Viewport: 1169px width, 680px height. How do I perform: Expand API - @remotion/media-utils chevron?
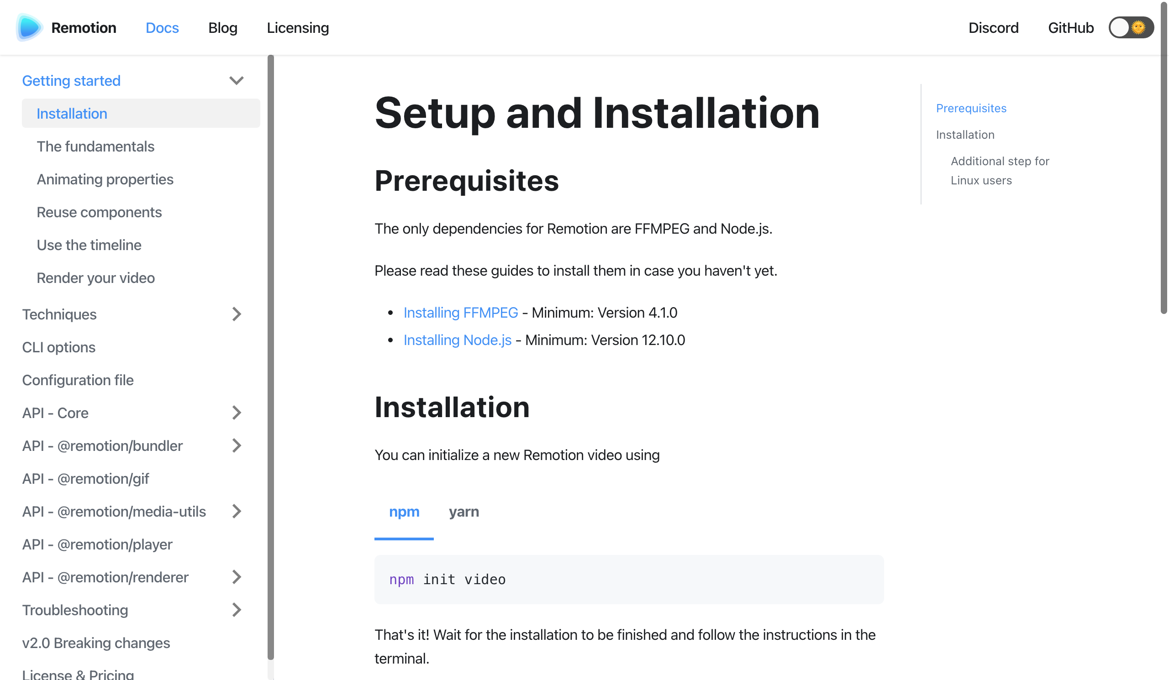(237, 511)
